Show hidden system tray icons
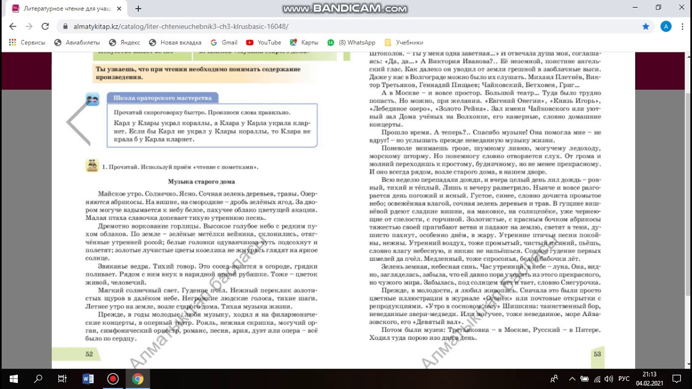 [572, 379]
